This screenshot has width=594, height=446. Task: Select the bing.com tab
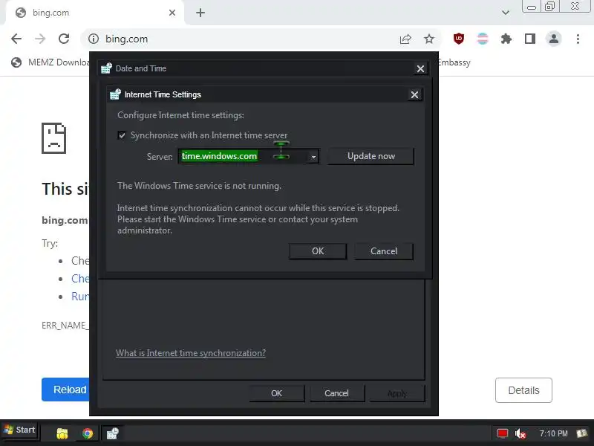coord(95,13)
